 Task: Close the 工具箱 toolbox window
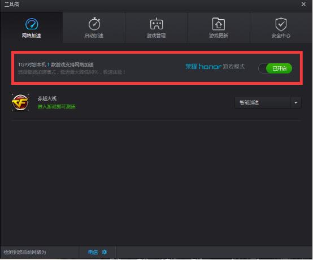303,4
